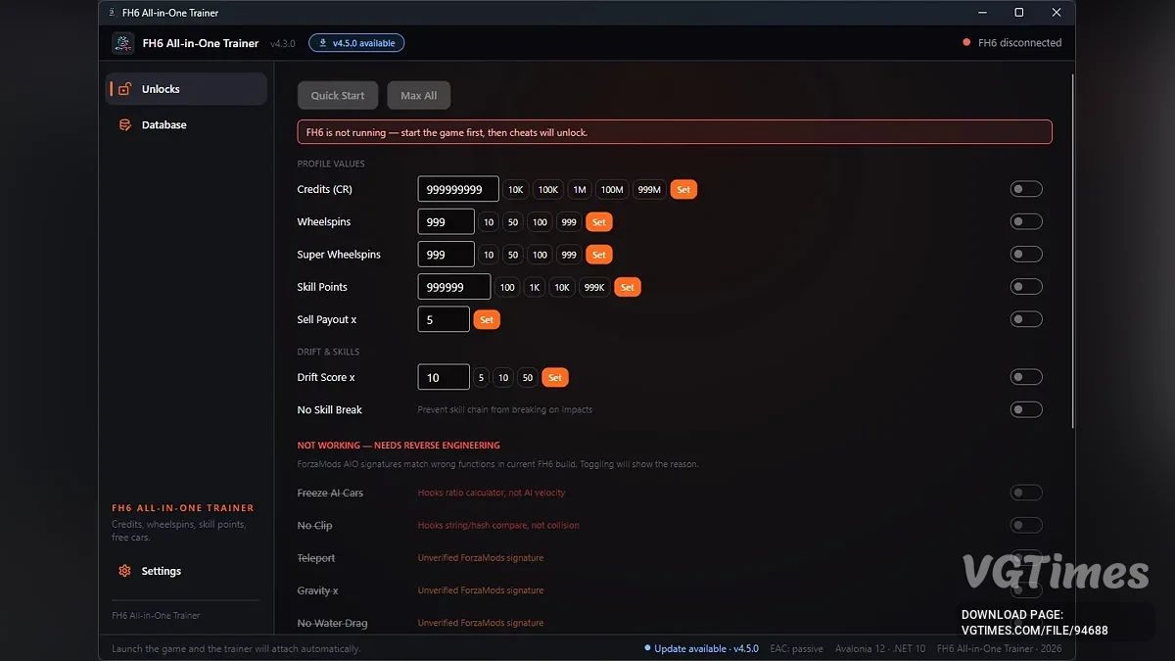Viewport: 1175px width, 661px height.
Task: Click the Unlocks padlock icon
Action: [x=124, y=89]
